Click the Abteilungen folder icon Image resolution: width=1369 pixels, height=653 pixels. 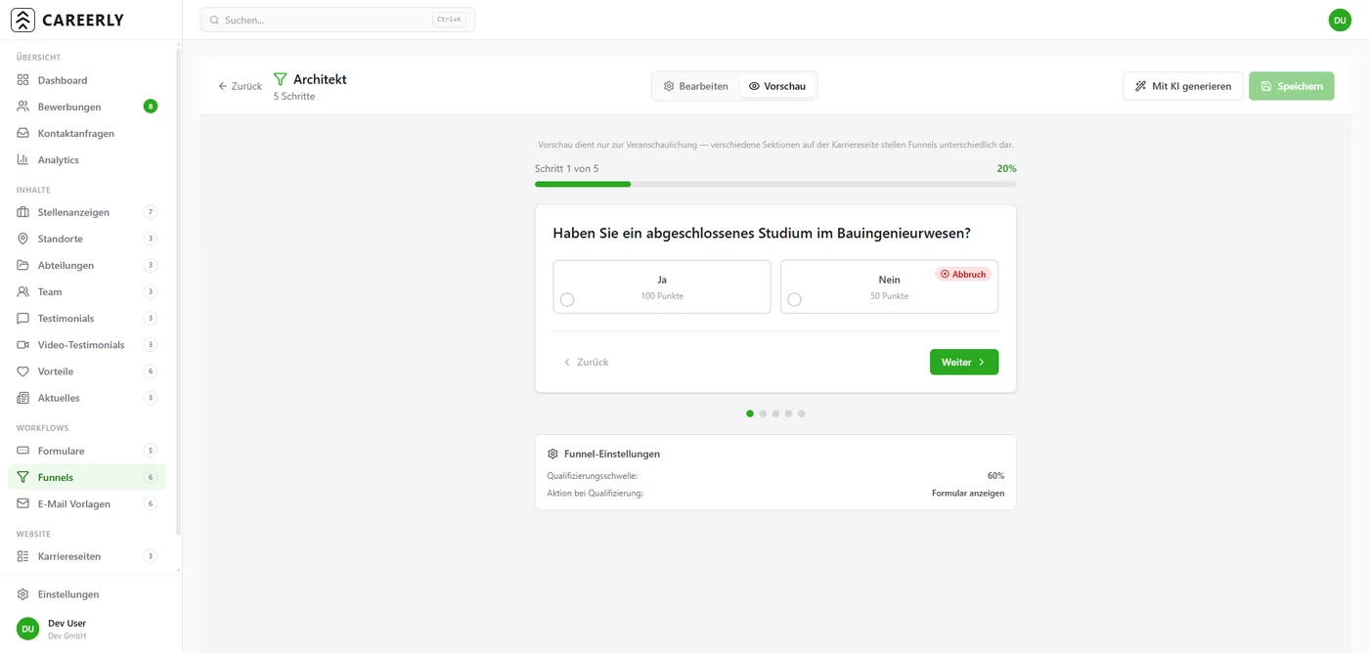[x=23, y=265]
